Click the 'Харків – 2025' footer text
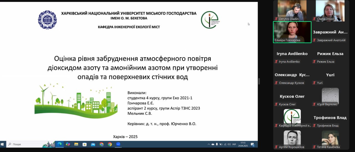 point(125,136)
